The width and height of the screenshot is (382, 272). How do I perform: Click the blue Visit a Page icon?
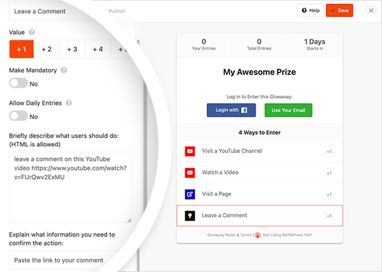(x=190, y=194)
